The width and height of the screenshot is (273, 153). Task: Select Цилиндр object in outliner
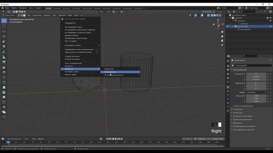(x=241, y=21)
